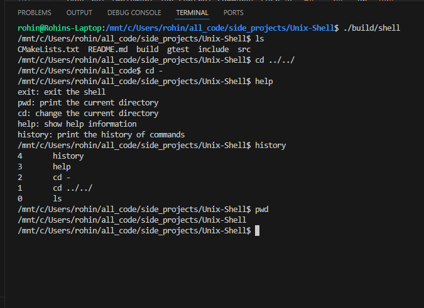424x308 pixels.
Task: Click 'src' in the ls output
Action: coord(244,50)
